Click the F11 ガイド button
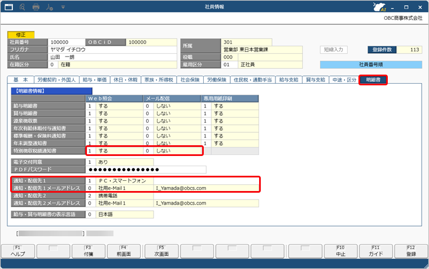This screenshot has height=269, width=429. tap(376, 250)
